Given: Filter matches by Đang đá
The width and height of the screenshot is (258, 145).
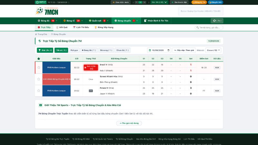Looking at the screenshot, I should 89,50.
